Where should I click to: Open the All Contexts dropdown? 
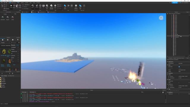(33, 92)
